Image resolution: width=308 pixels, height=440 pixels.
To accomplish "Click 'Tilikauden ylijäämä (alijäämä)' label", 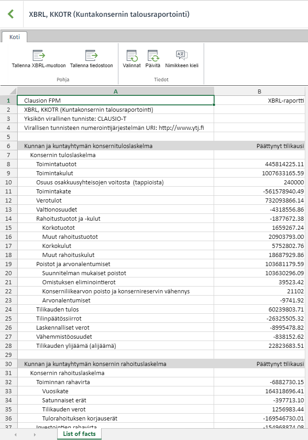I will (x=76, y=346).
